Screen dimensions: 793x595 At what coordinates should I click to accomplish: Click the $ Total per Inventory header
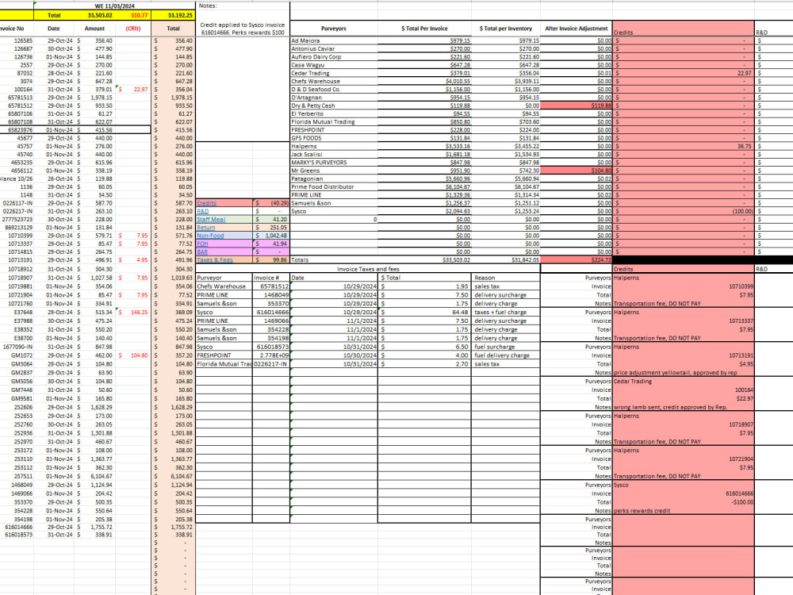506,29
